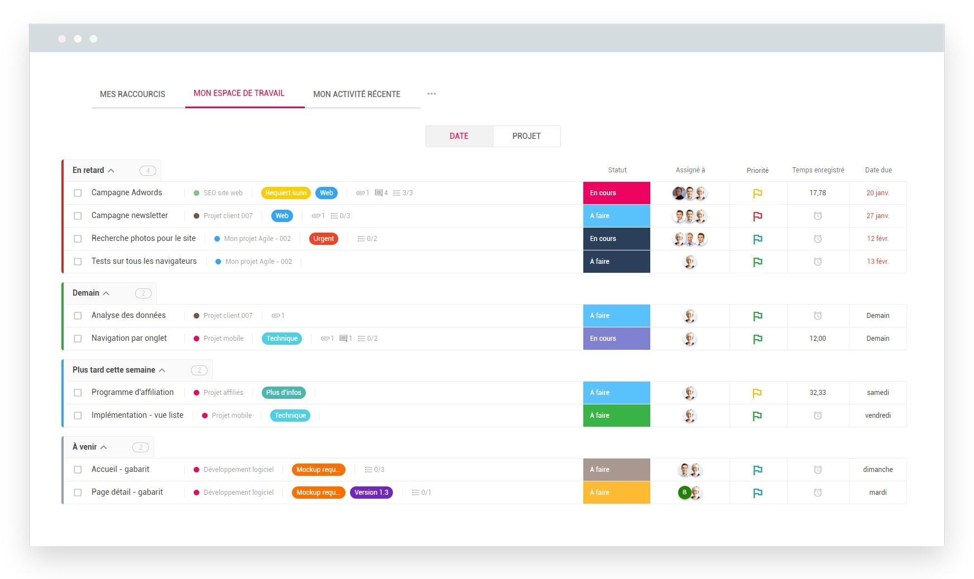The height and width of the screenshot is (579, 974).
Task: Open the assignee avatars on Page détail - gabarit
Action: pos(690,493)
